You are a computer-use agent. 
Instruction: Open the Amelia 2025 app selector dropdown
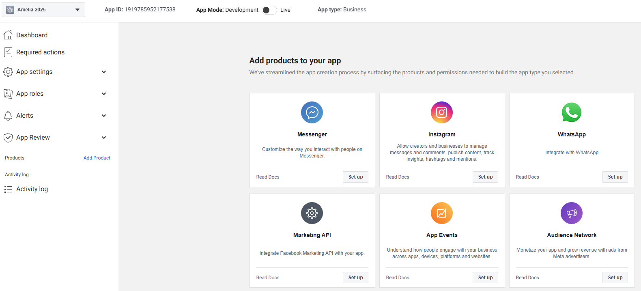pos(43,10)
